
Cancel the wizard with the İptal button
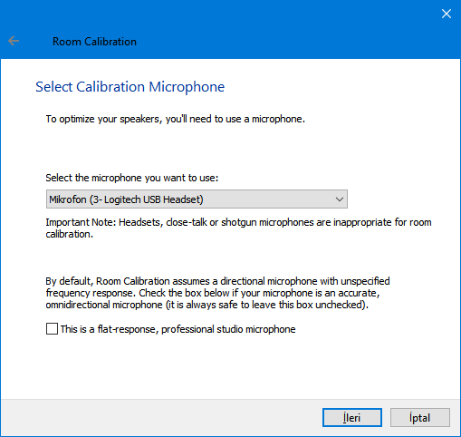(420, 418)
